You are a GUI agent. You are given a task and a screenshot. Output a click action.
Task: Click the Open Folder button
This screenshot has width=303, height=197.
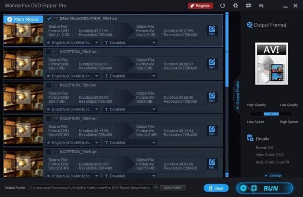point(173,188)
